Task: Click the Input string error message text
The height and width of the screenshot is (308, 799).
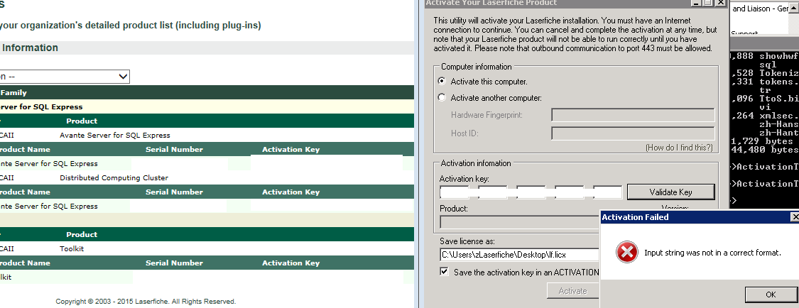Action: [712, 253]
